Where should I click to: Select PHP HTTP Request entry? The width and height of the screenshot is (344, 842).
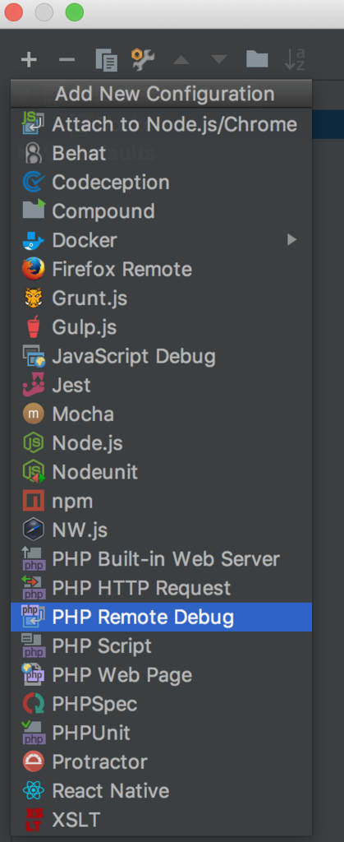161,588
